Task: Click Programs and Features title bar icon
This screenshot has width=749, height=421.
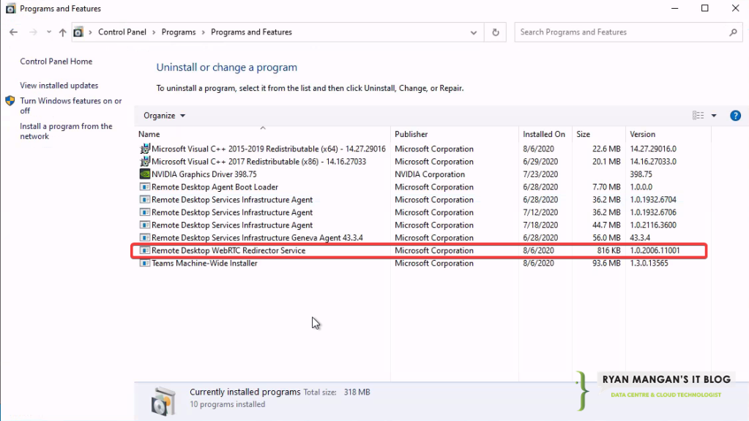Action: [x=10, y=9]
